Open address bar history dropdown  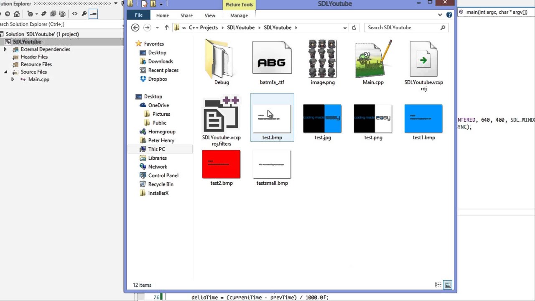(x=345, y=28)
